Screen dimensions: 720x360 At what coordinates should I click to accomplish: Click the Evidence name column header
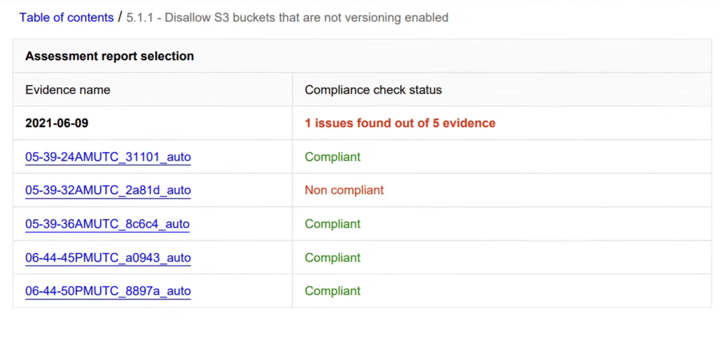tap(68, 90)
